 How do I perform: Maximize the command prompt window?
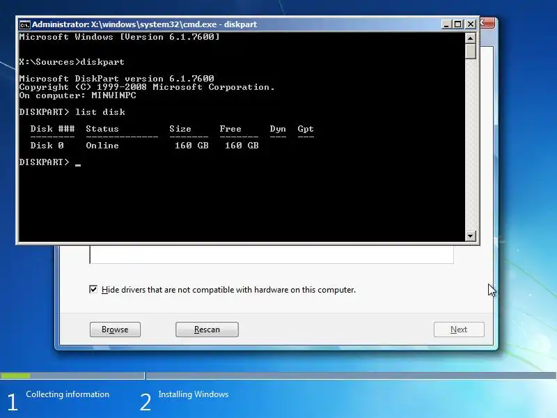coord(458,24)
